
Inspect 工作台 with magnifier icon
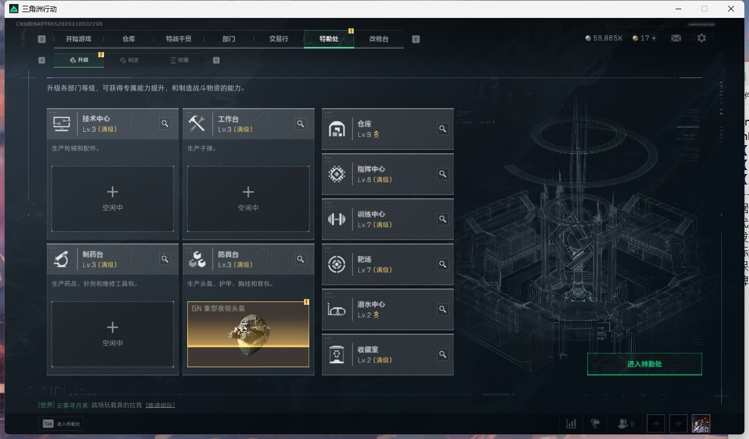(301, 124)
